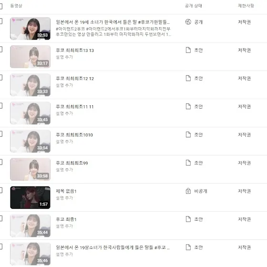This screenshot has width=267, height=267.
Task: Open the 1:57 dark video thumbnail
Action: click(x=31, y=197)
